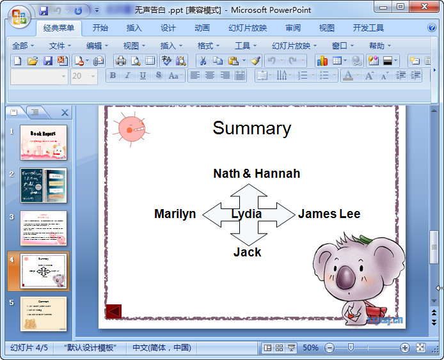Click the zoom in plus button
444x360 pixels.
click(404, 348)
